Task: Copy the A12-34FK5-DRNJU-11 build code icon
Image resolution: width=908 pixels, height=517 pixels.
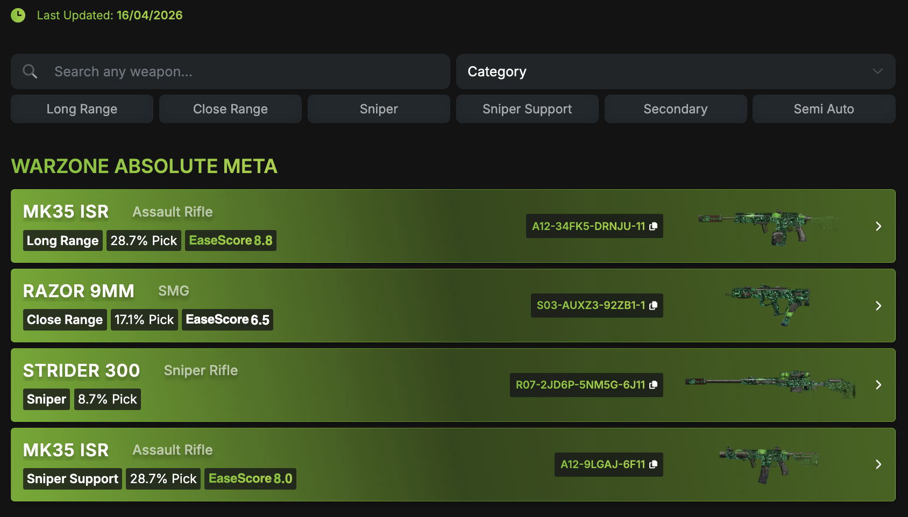Action: pyautogui.click(x=653, y=226)
